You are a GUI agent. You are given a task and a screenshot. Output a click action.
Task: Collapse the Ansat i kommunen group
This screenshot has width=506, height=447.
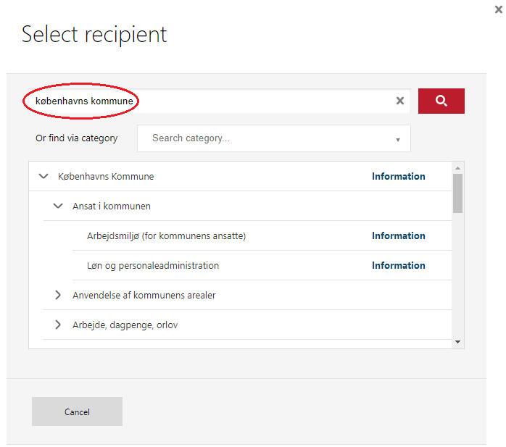tap(58, 206)
